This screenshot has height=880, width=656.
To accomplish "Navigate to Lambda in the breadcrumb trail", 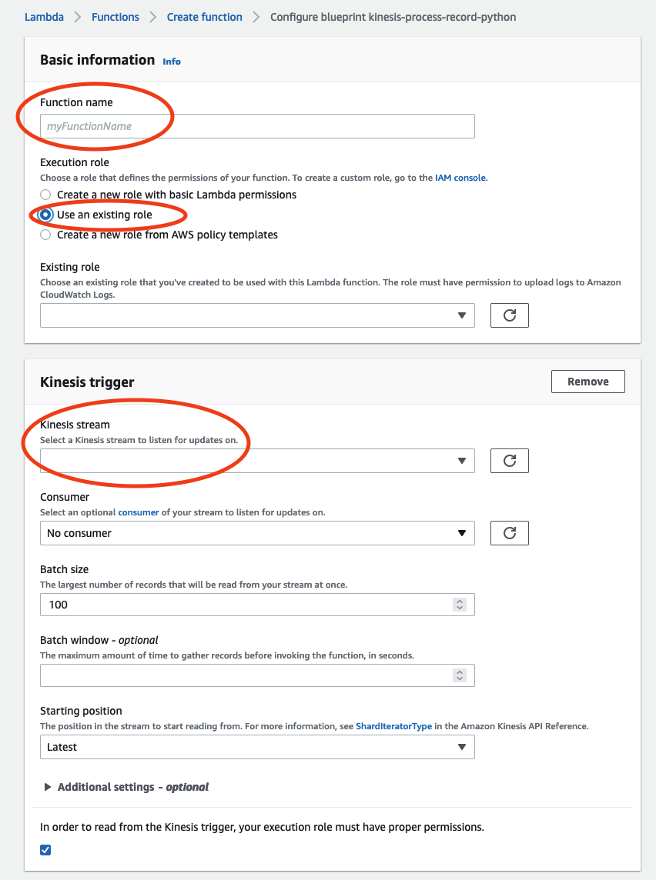I will tap(44, 16).
